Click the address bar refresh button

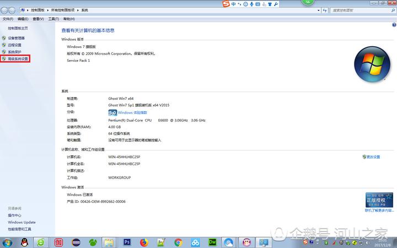(325, 10)
